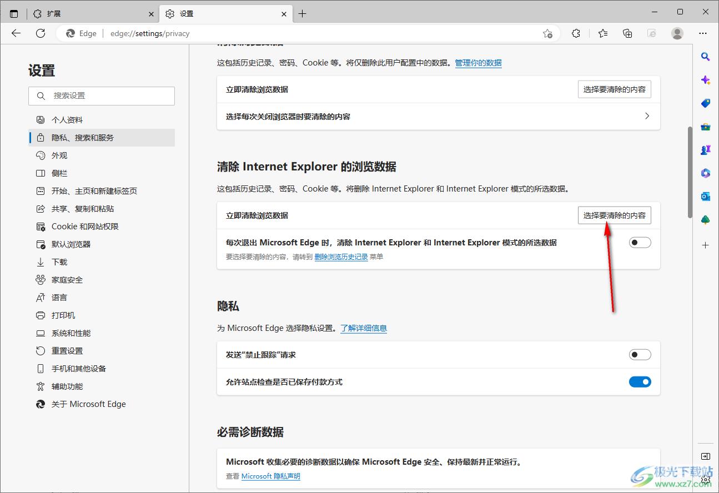Image resolution: width=719 pixels, height=493 pixels.
Task: Toggle IE data clearing on Edge exit
Action: (640, 243)
